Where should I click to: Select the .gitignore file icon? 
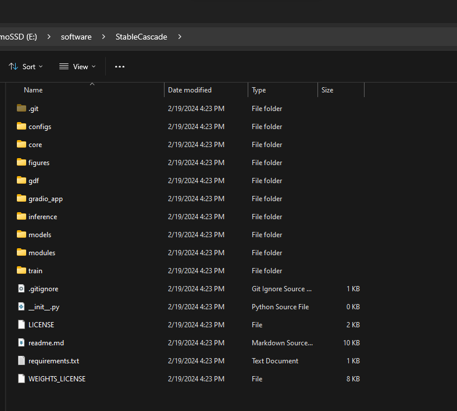[x=22, y=288]
